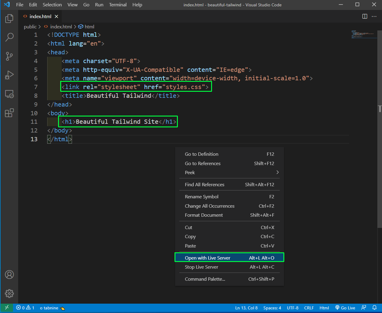382x313 pixels.
Task: Select the index.html editor tab
Action: click(x=41, y=16)
